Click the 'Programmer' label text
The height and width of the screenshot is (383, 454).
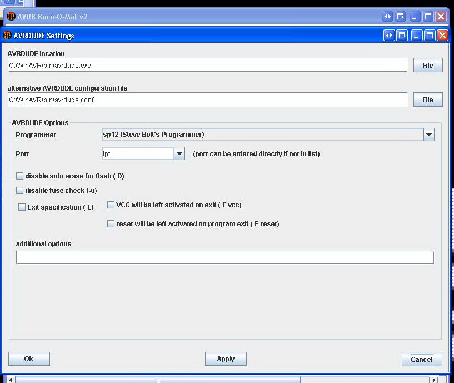[36, 135]
